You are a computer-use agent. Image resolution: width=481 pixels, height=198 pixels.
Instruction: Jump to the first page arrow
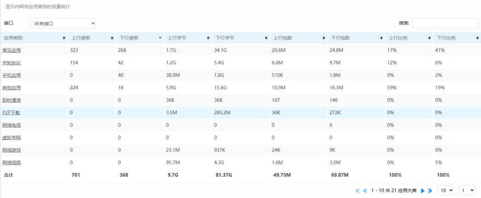click(x=357, y=190)
